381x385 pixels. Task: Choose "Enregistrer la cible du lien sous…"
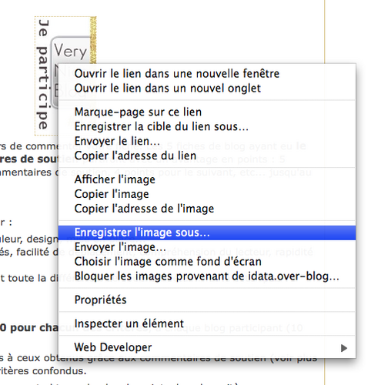207,126
